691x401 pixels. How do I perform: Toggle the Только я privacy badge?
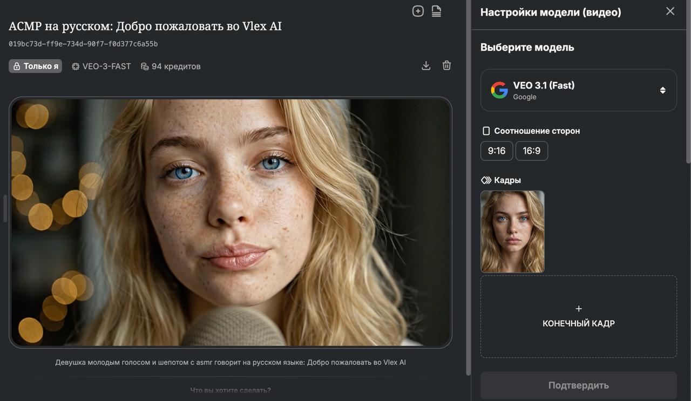[35, 65]
